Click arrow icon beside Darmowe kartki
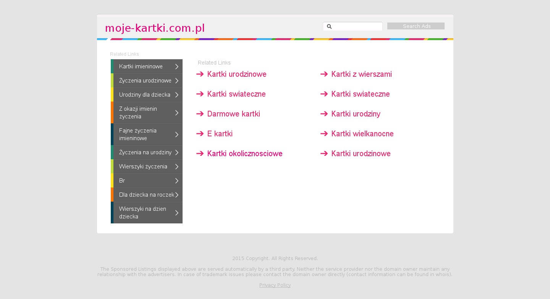This screenshot has width=550, height=299. [200, 114]
